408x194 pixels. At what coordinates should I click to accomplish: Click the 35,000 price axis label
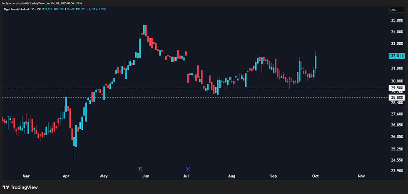point(397,20)
